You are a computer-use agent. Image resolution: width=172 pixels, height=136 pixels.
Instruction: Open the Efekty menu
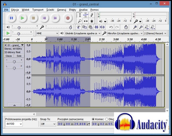(73, 10)
